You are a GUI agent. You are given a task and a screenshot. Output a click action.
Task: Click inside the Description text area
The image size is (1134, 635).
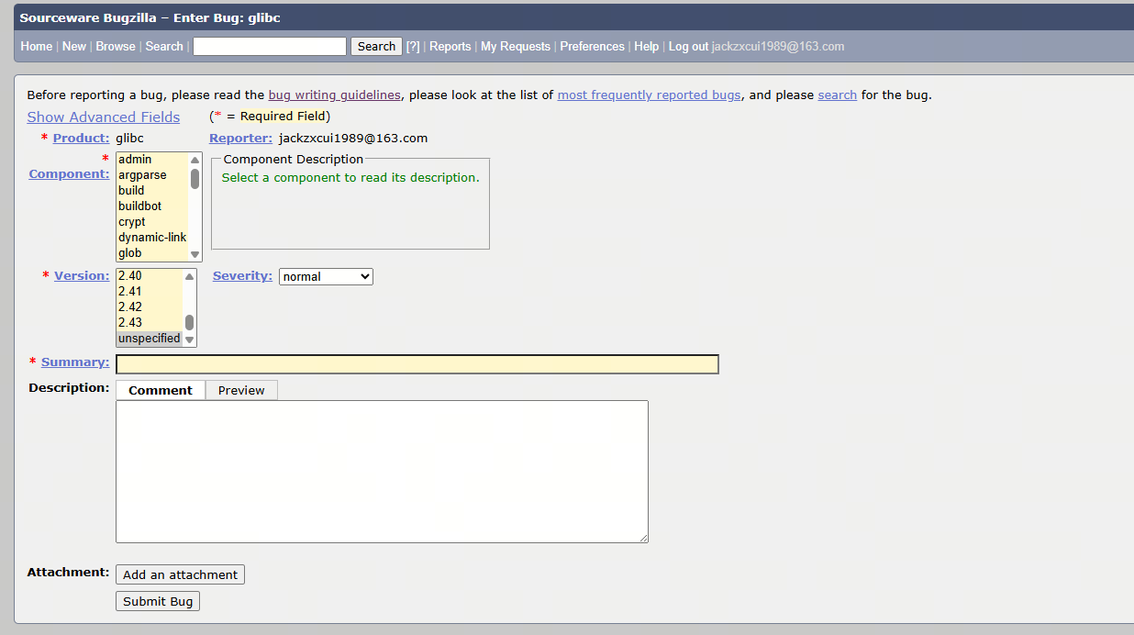pyautogui.click(x=382, y=472)
